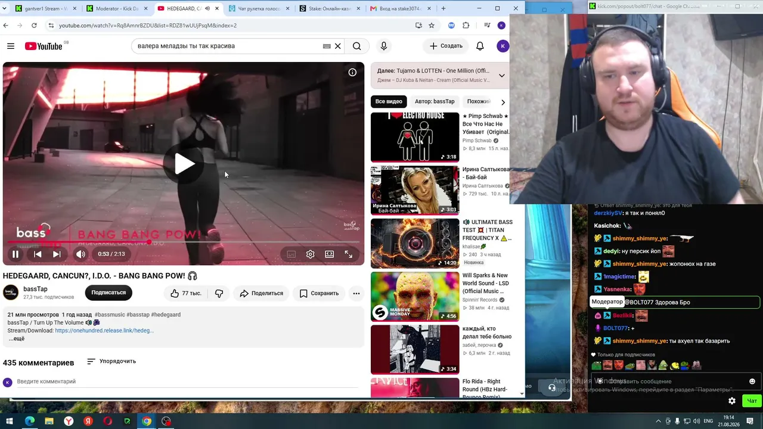Switch the ENG input language
The image size is (763, 429).
tap(708, 421)
